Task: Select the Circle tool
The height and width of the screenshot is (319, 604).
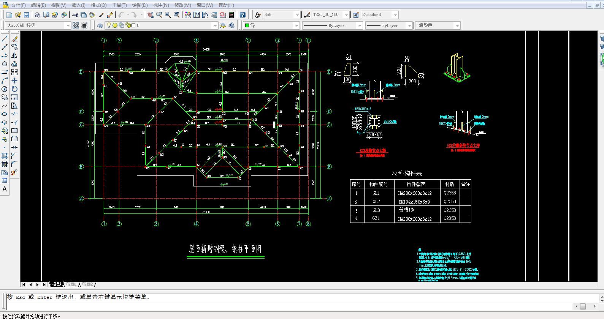Action: tap(5, 89)
